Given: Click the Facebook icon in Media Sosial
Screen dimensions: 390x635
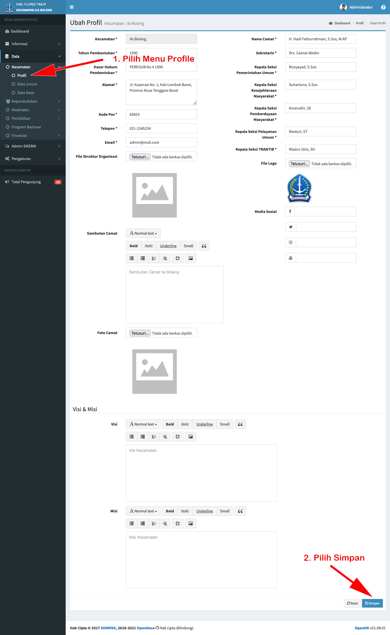Looking at the screenshot, I should (290, 211).
